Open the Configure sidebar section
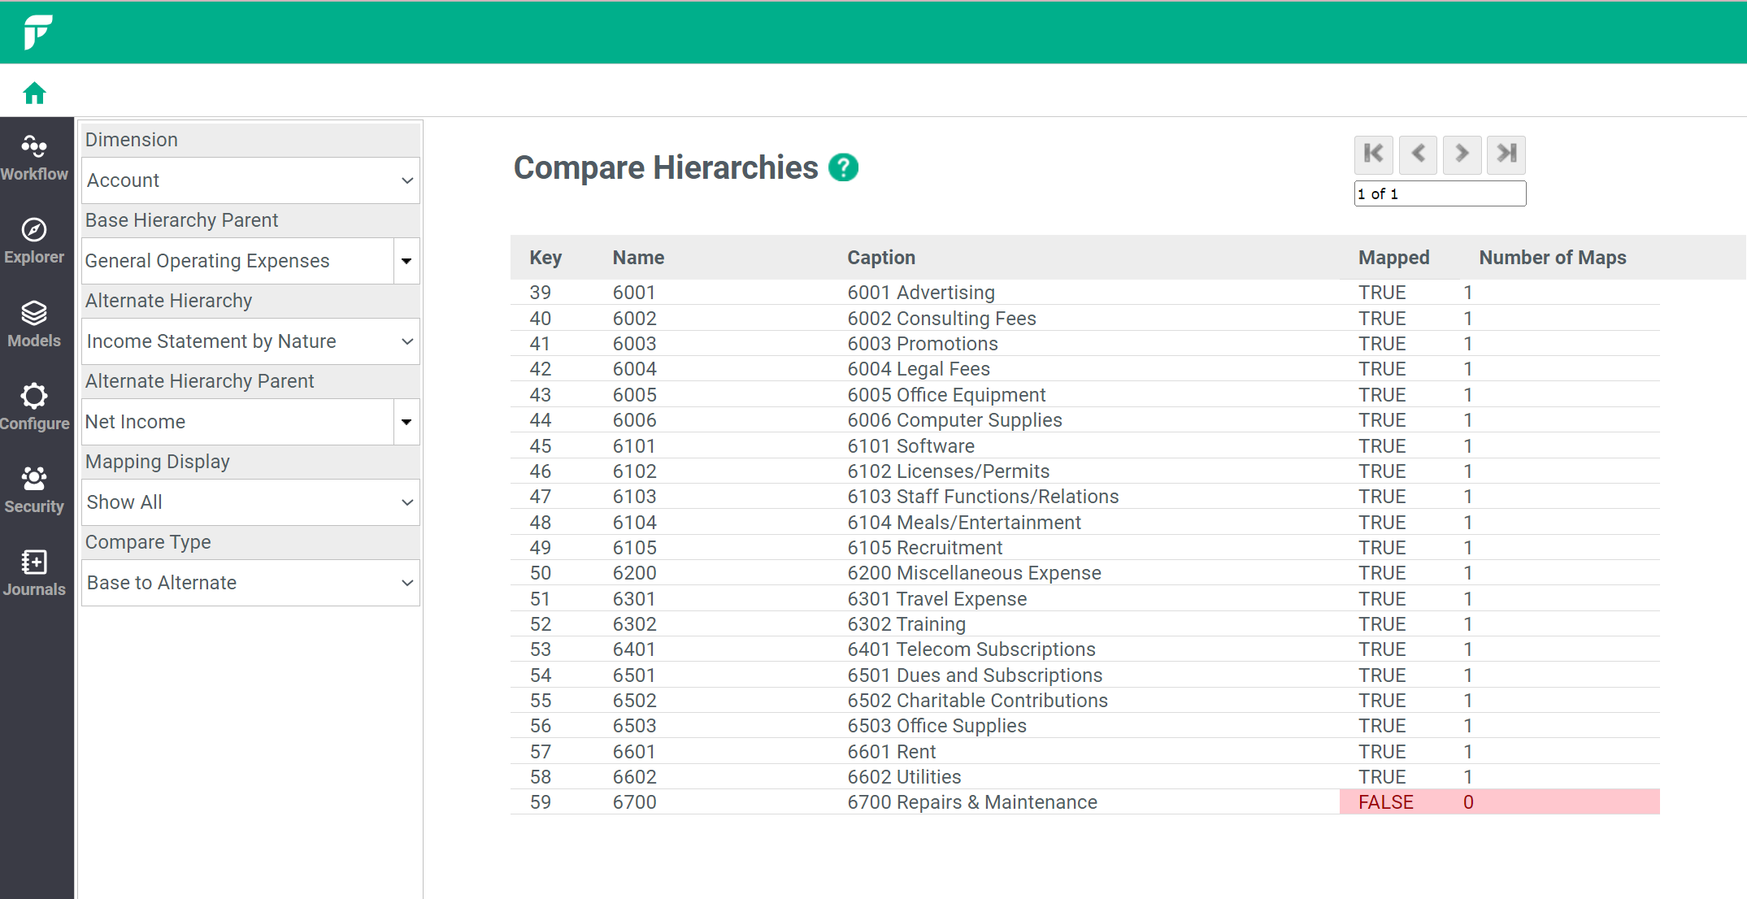Viewport: 1747px width, 899px height. point(34,408)
